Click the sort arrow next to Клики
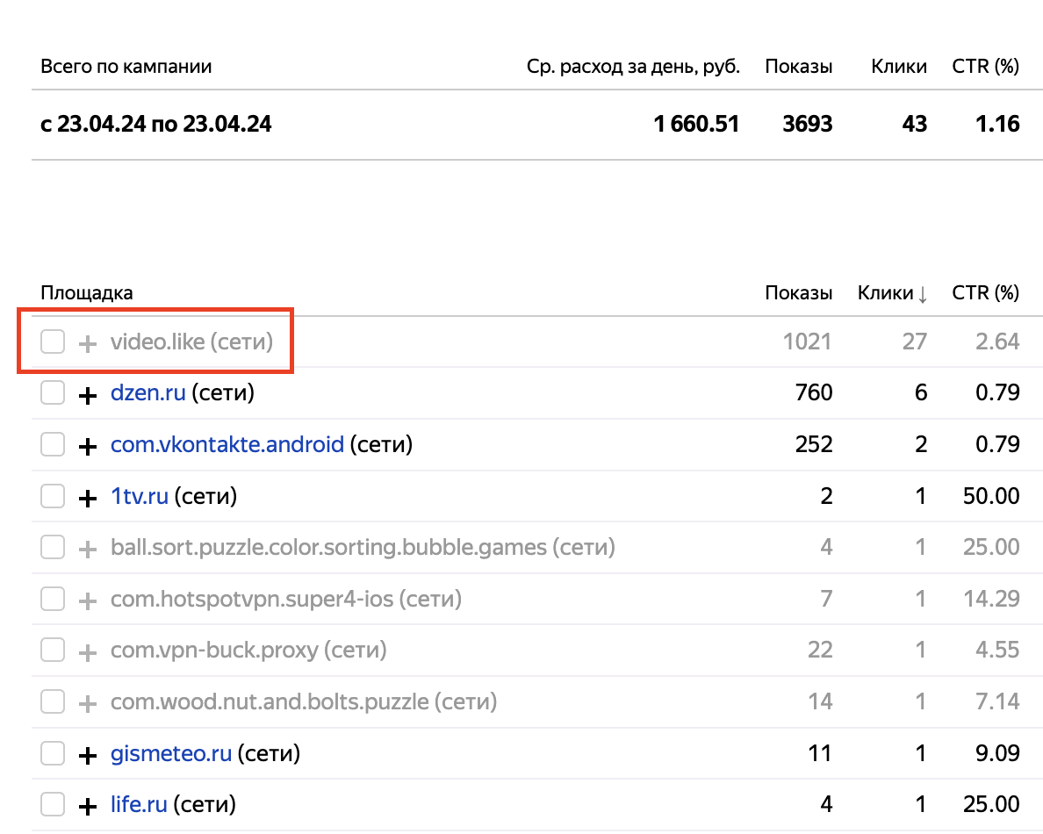 coord(922,294)
